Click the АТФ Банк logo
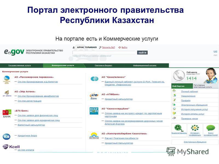The image size is (219, 164). click(94, 96)
